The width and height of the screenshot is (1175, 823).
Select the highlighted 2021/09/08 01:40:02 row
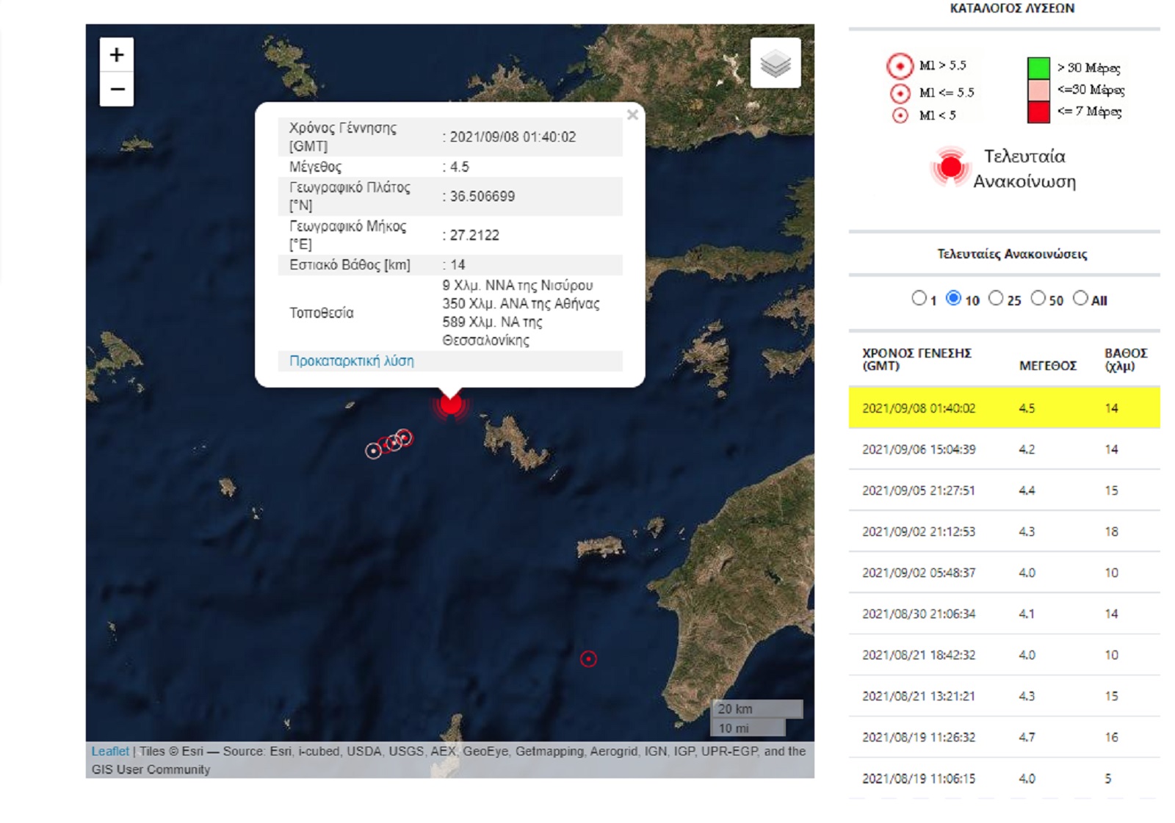(1003, 408)
